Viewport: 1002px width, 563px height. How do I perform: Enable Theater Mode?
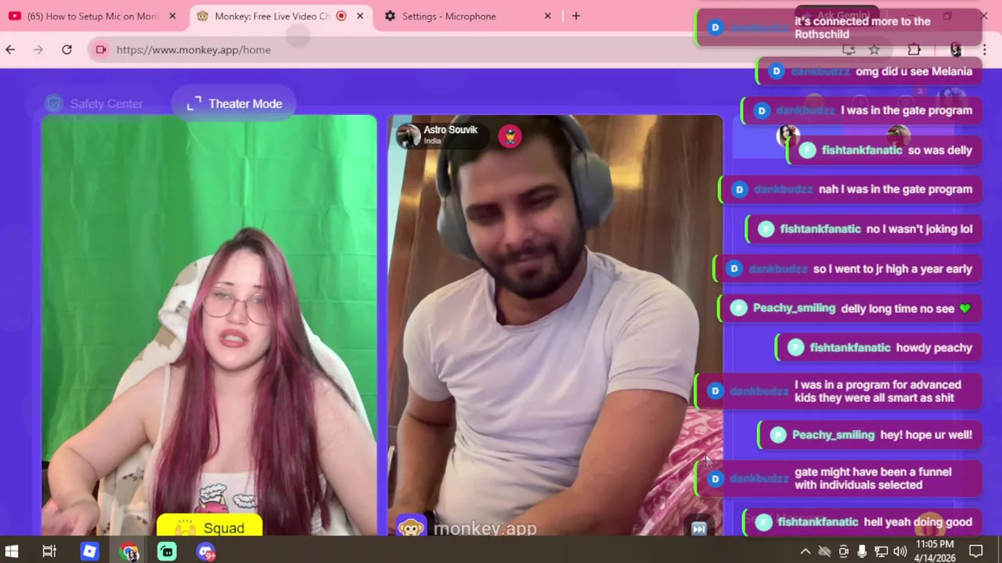234,103
